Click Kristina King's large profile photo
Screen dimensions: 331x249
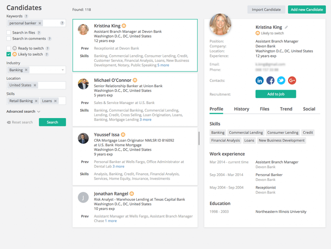coord(220,24)
